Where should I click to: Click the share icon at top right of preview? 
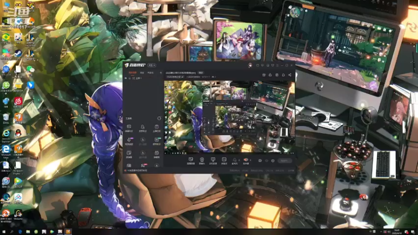290,75
